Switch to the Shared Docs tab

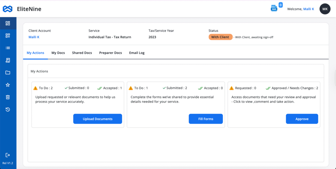pyautogui.click(x=82, y=53)
